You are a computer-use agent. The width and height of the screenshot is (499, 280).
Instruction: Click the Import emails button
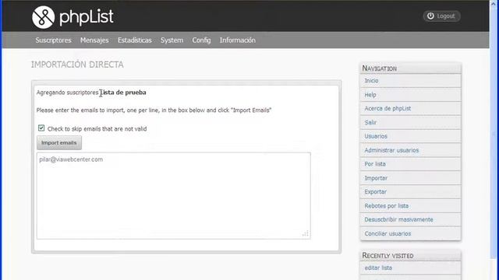59,143
